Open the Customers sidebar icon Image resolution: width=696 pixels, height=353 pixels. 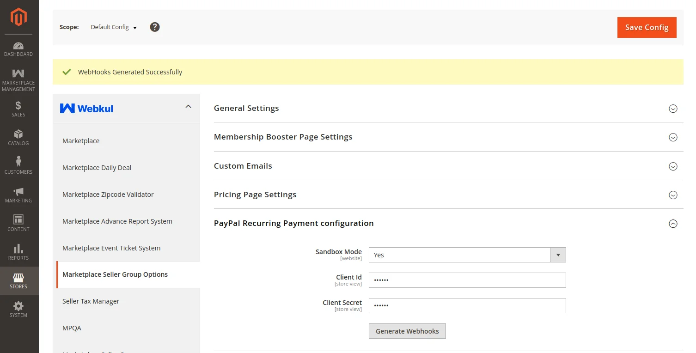[x=18, y=166]
